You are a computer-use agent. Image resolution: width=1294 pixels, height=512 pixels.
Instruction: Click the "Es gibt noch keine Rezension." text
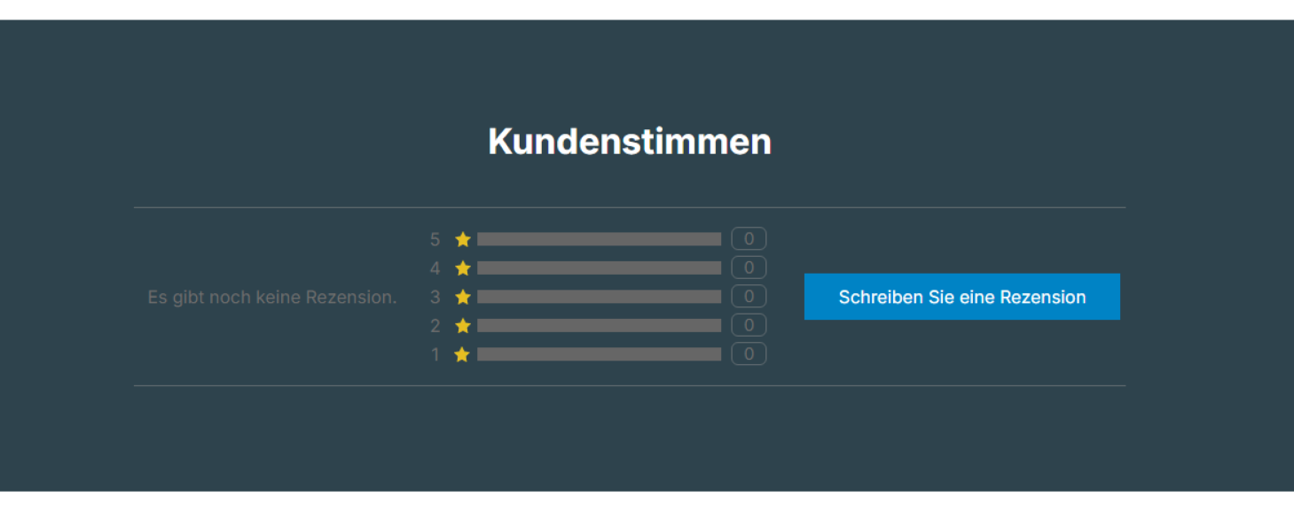[272, 298]
